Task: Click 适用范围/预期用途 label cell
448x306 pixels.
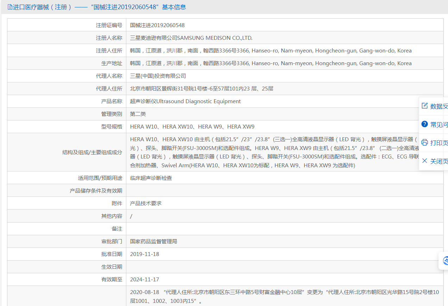Action: [67, 178]
